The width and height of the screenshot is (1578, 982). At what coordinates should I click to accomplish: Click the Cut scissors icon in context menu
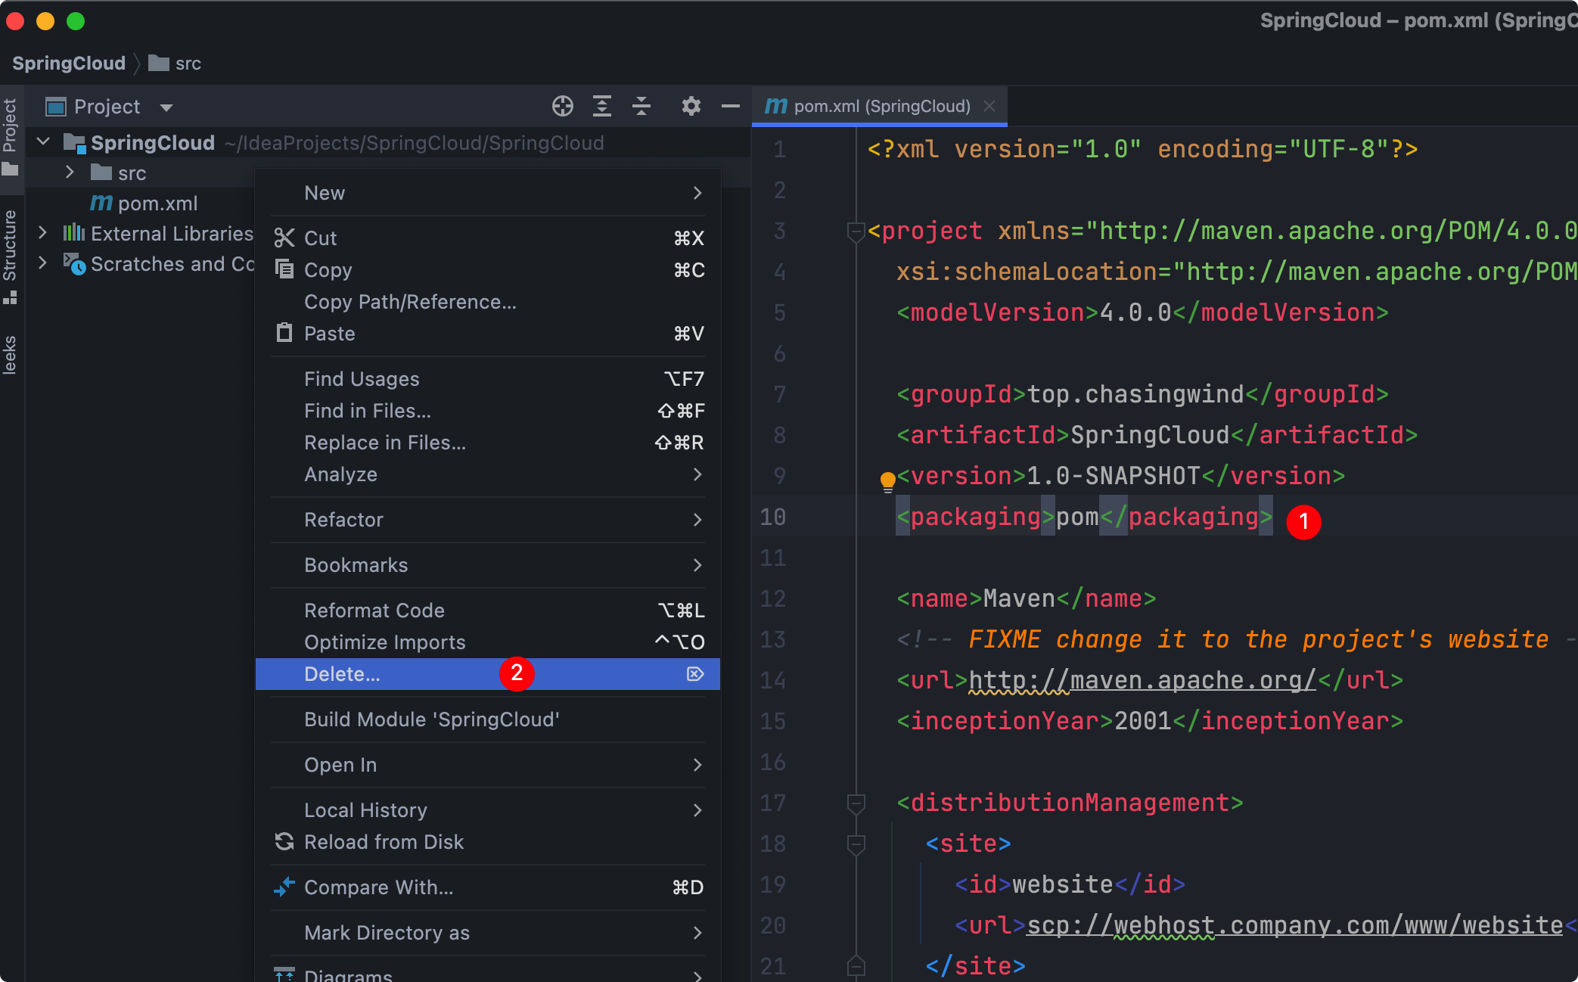tap(284, 238)
